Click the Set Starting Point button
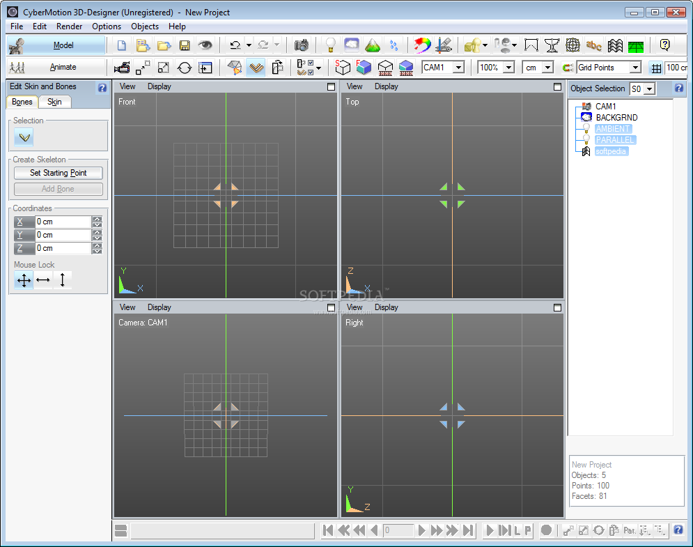The height and width of the screenshot is (547, 693). 59,173
